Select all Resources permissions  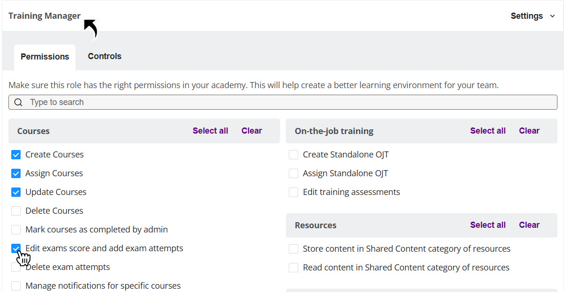(x=488, y=225)
